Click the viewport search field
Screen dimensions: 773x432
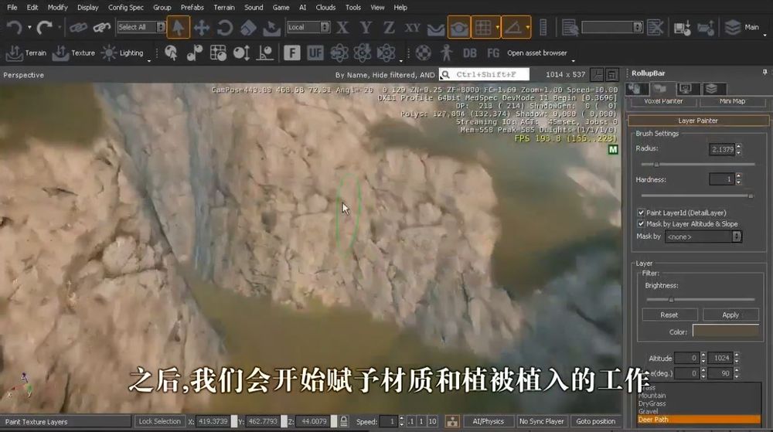484,74
